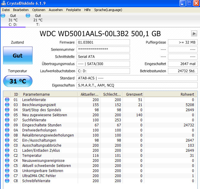Image resolution: width=200 pixels, height=189 pixels.
Task: Click status orb of Unkorrigierbare Sektoren row
Action: (7, 171)
